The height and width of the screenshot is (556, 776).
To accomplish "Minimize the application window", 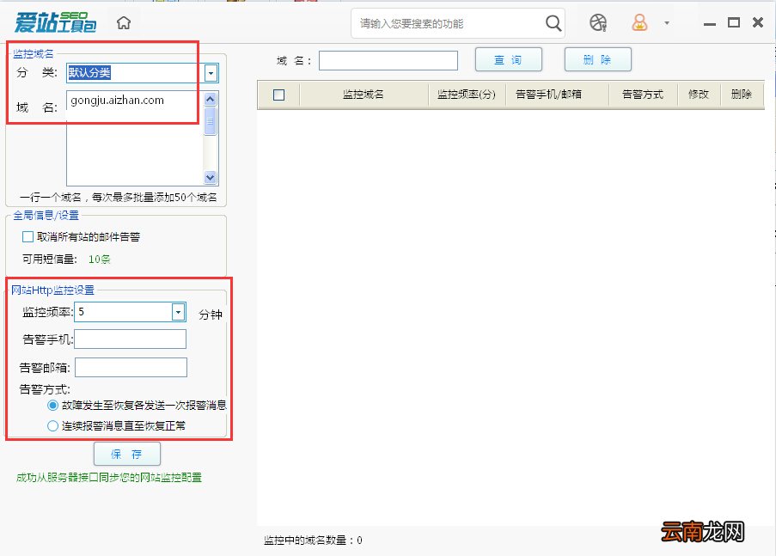I will [710, 23].
